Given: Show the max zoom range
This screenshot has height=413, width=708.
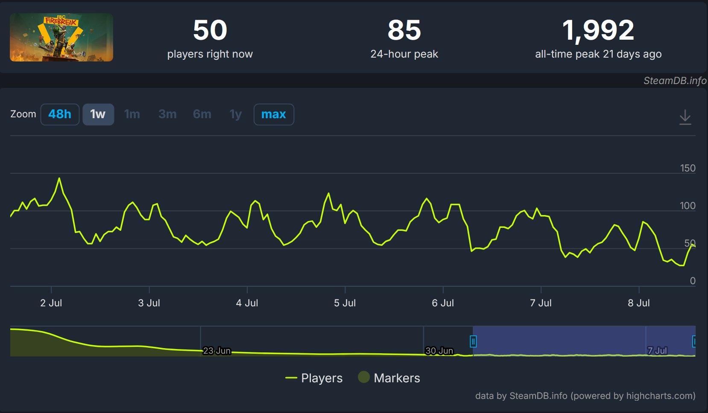Looking at the screenshot, I should click(x=273, y=114).
